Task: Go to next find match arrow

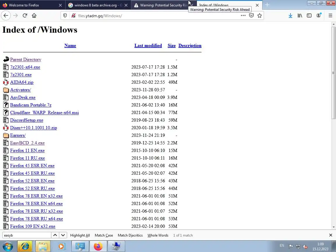Action: tap(63, 235)
